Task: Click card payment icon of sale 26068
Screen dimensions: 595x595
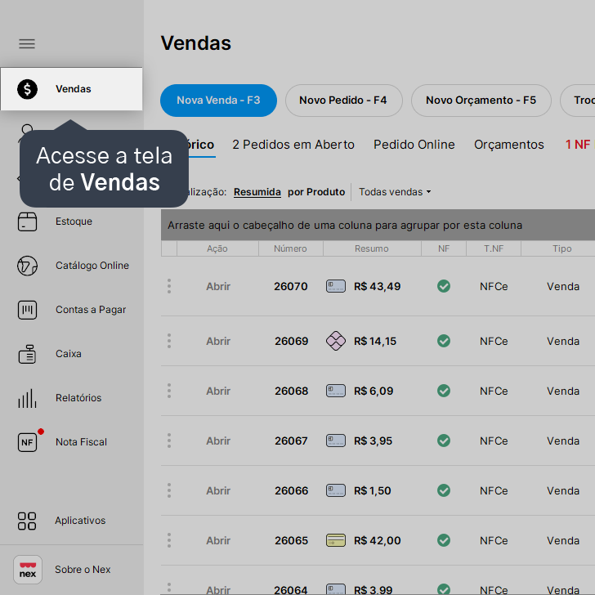Action: [x=336, y=391]
